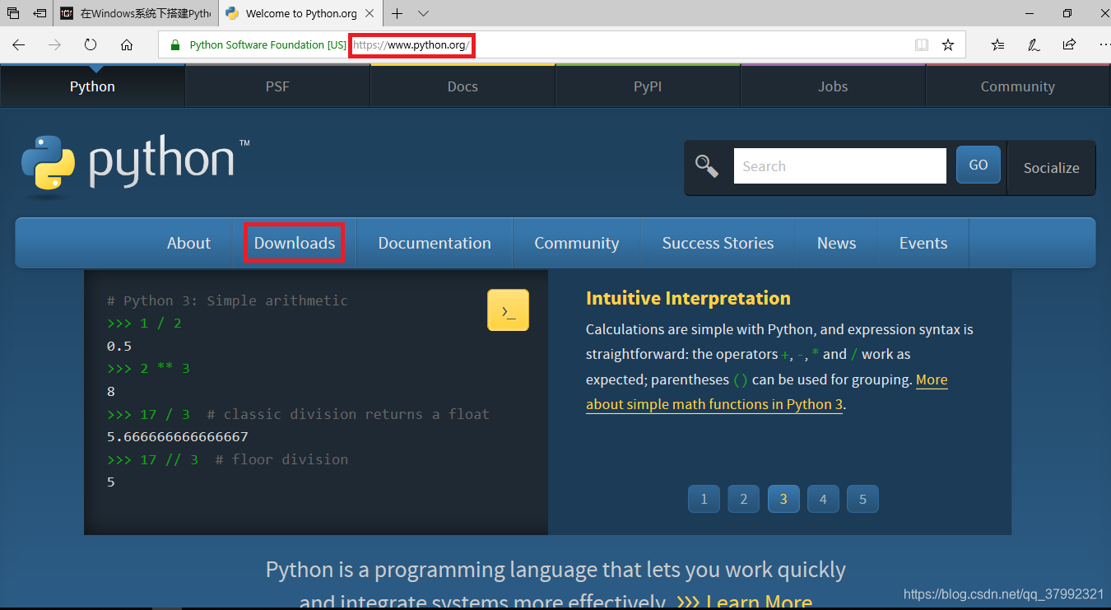1111x610 pixels.
Task: Open the browser home page
Action: coord(127,44)
